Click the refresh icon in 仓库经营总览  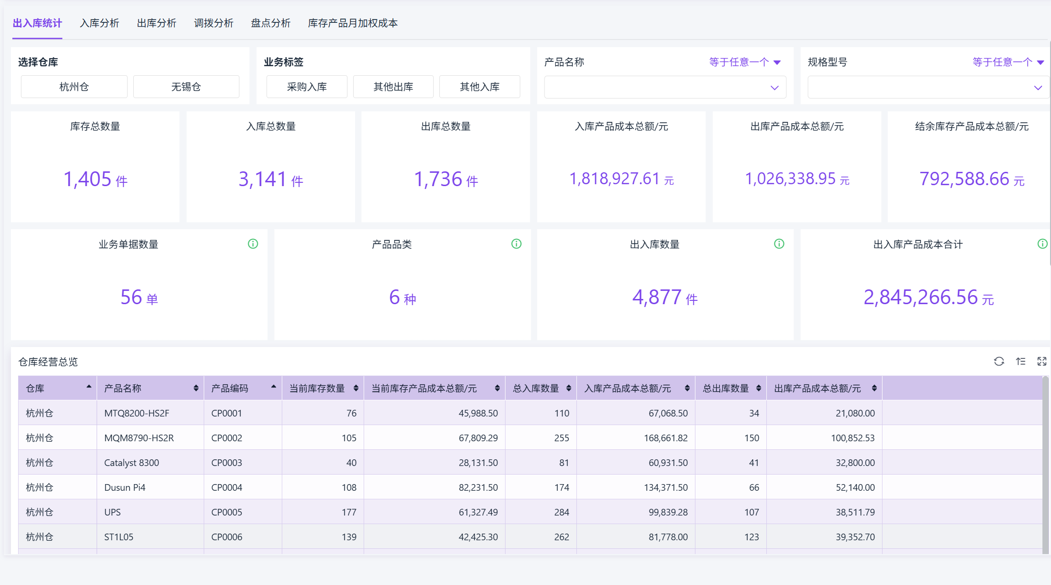tap(999, 361)
